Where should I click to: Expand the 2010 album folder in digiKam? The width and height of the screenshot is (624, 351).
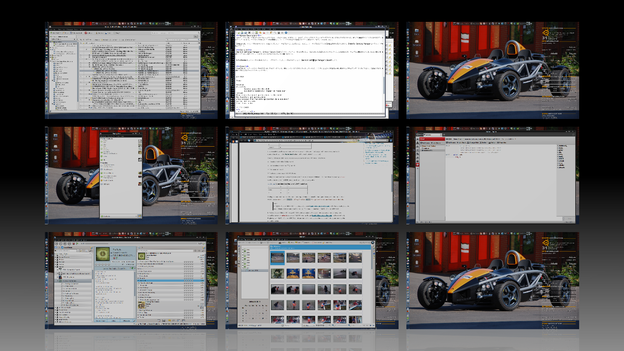(x=242, y=265)
